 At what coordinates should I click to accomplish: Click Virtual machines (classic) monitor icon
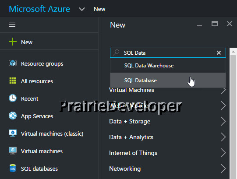click(13, 133)
